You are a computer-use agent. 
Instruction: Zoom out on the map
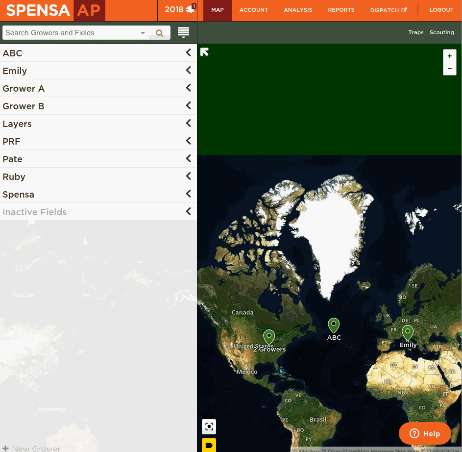tap(450, 69)
